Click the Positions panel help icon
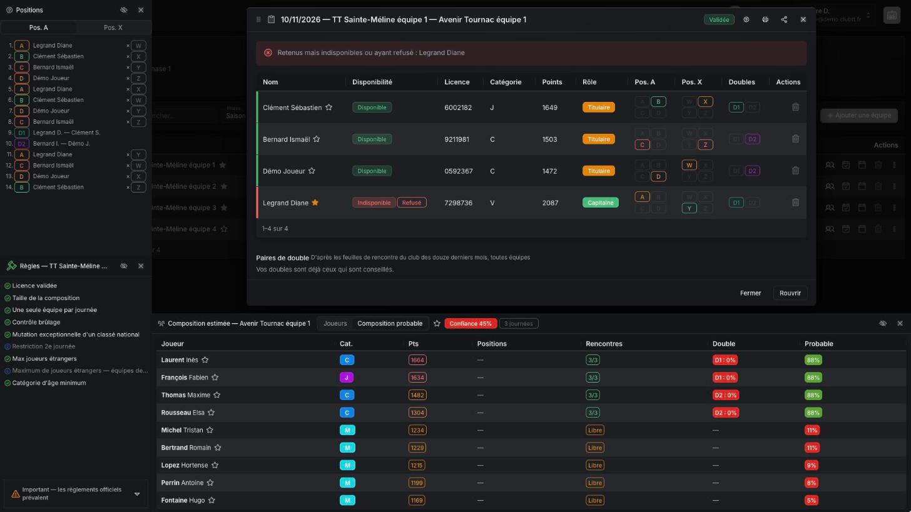 tap(9, 10)
